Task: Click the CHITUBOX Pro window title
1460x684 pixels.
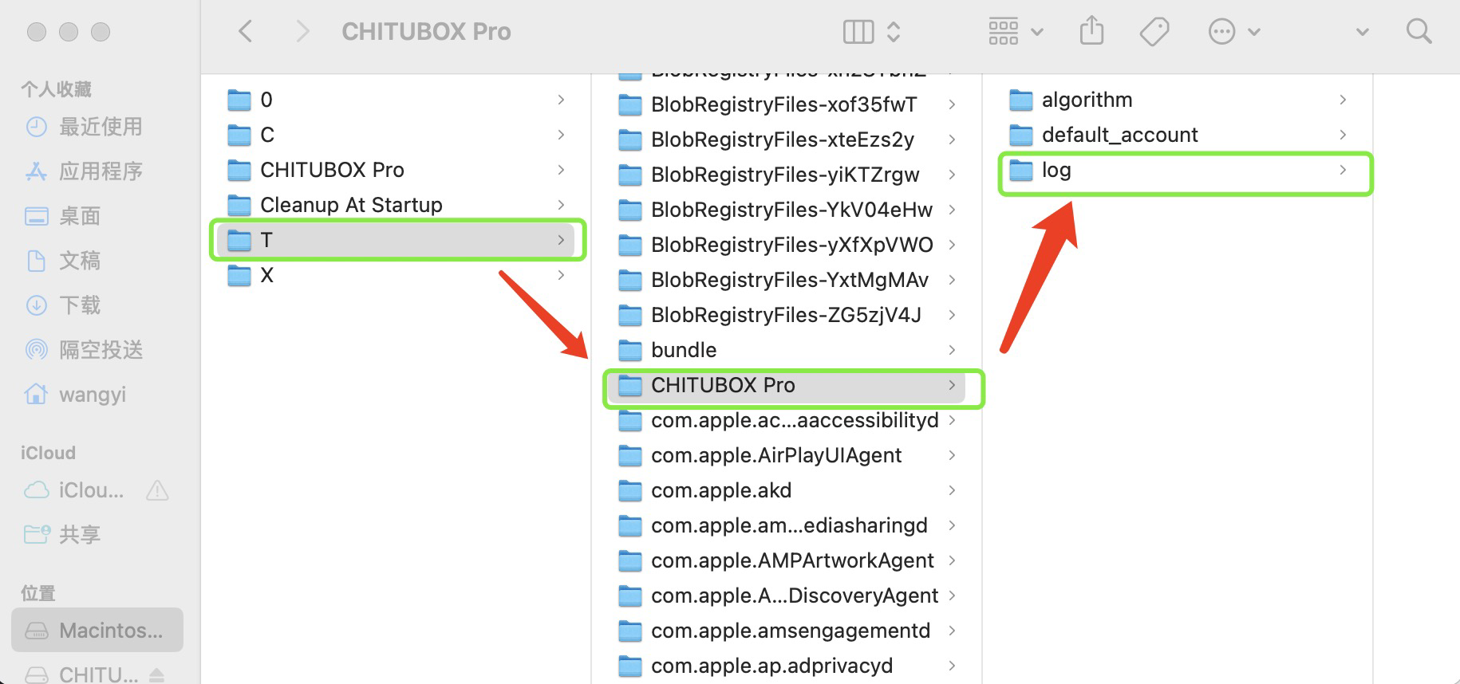Action: pos(426,32)
